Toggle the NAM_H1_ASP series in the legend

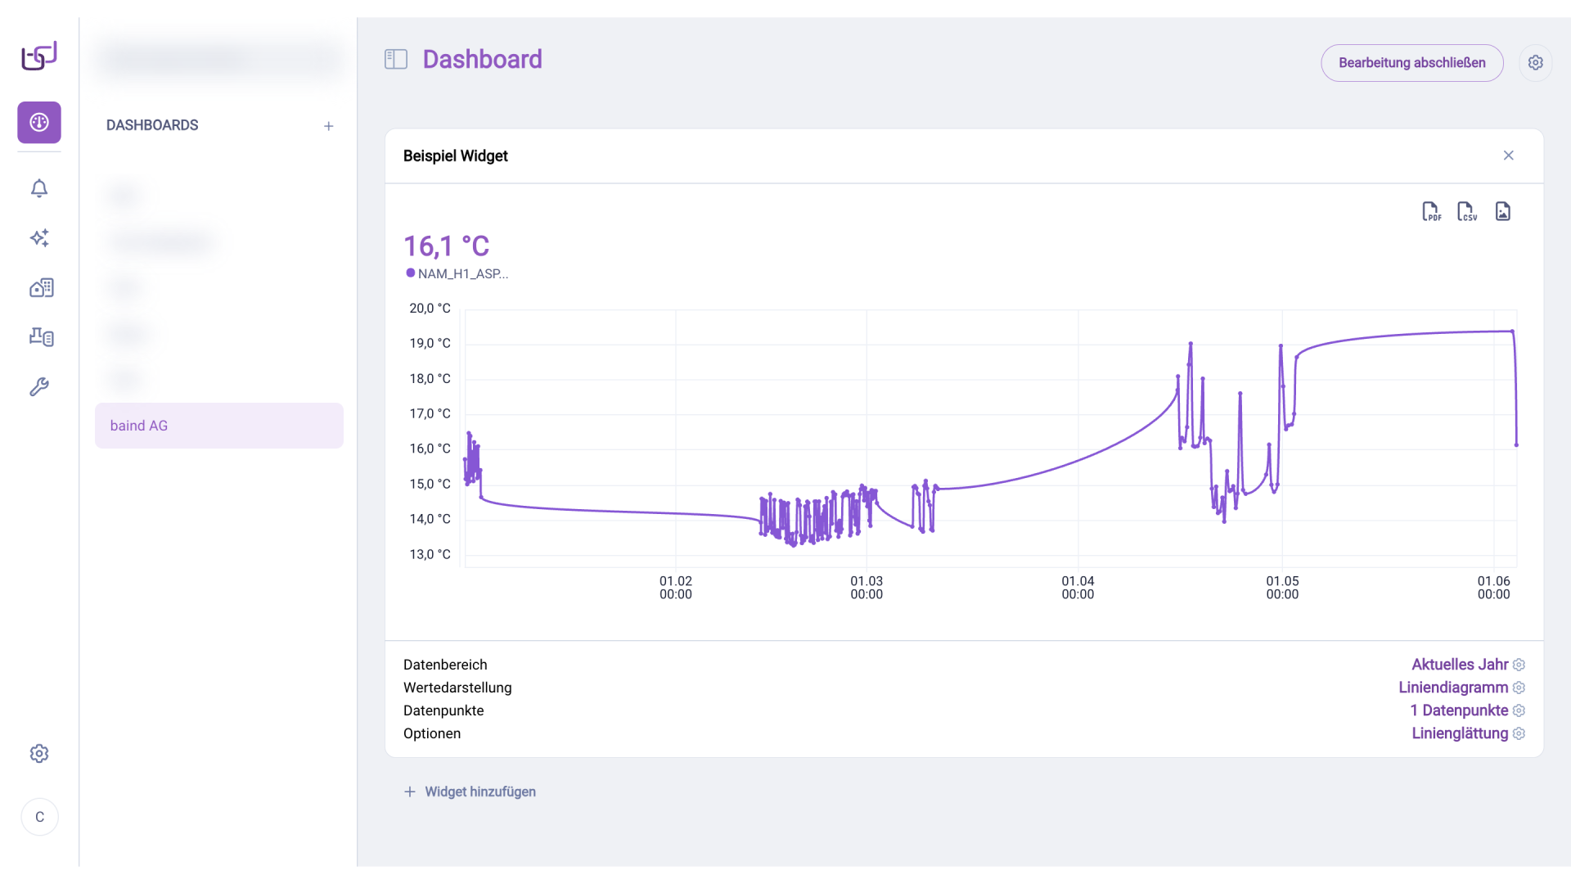(462, 274)
